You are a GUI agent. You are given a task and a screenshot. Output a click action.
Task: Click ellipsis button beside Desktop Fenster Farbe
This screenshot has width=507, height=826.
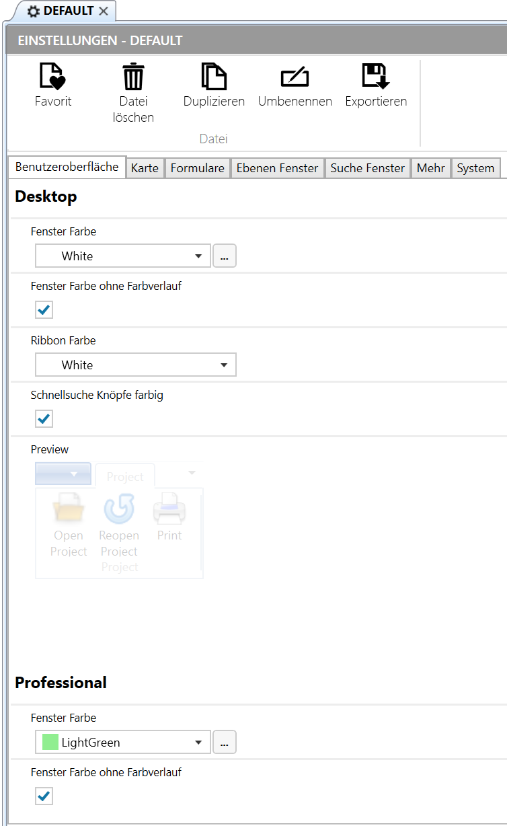pos(225,256)
